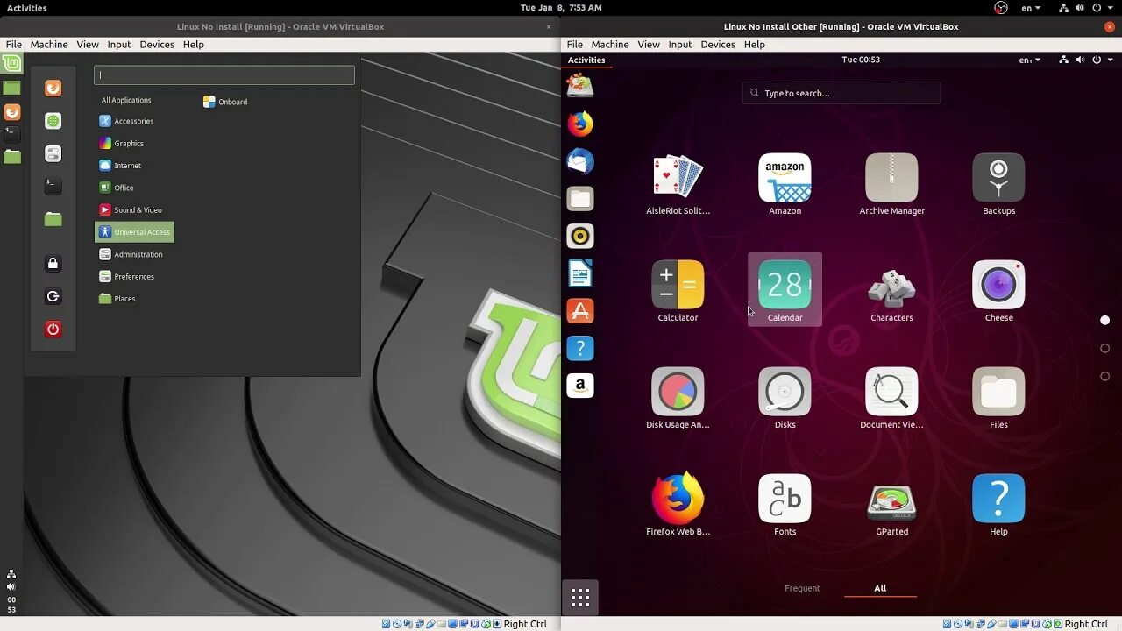The width and height of the screenshot is (1122, 631).
Task: Open the Calendar app
Action: [785, 291]
